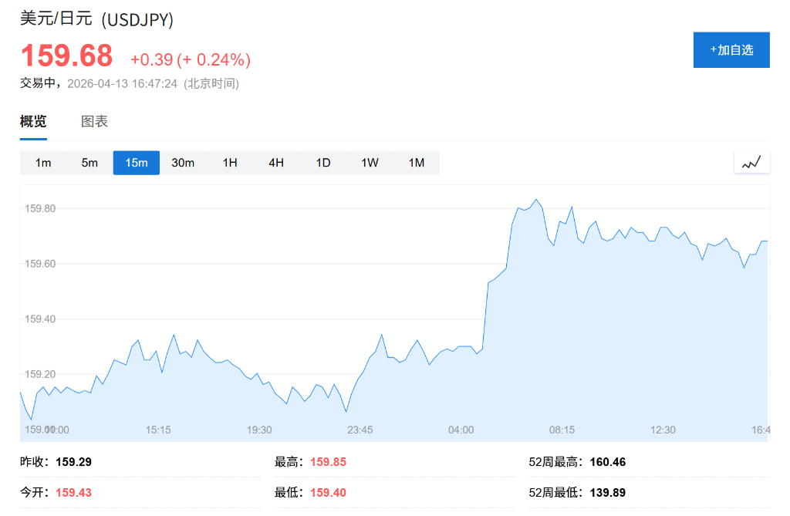This screenshot has height=516, width=790.
Task: Click the chart area peak near 08:15
Action: coord(538,201)
